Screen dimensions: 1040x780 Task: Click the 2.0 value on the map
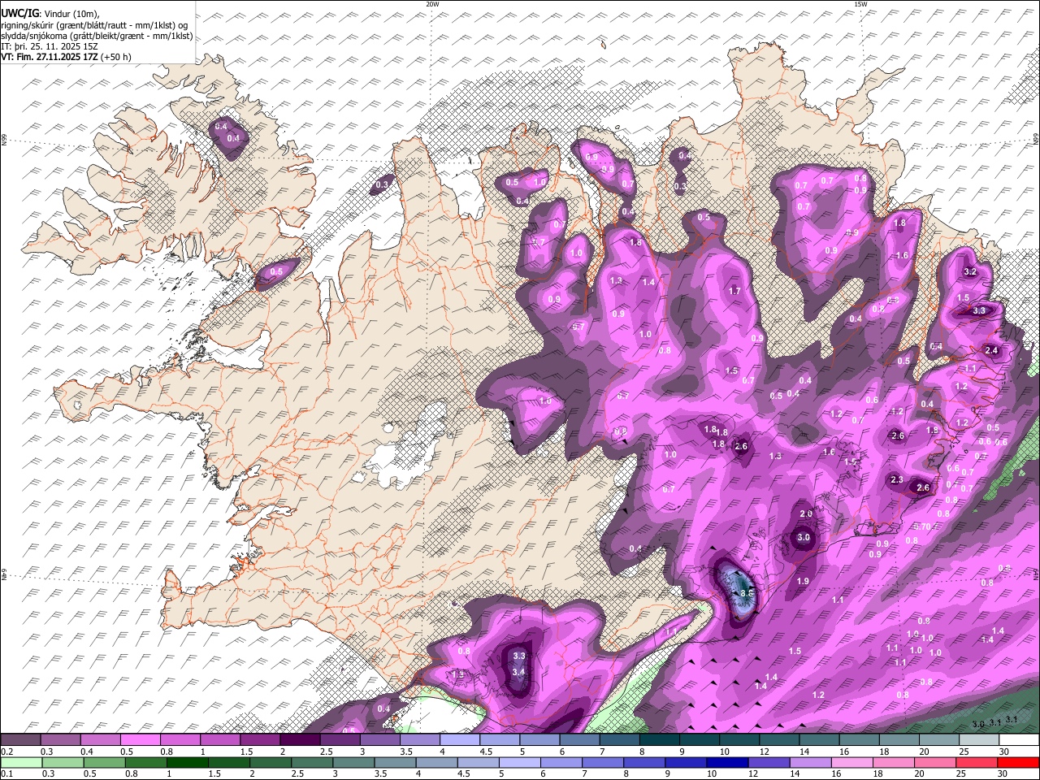pyautogui.click(x=806, y=514)
